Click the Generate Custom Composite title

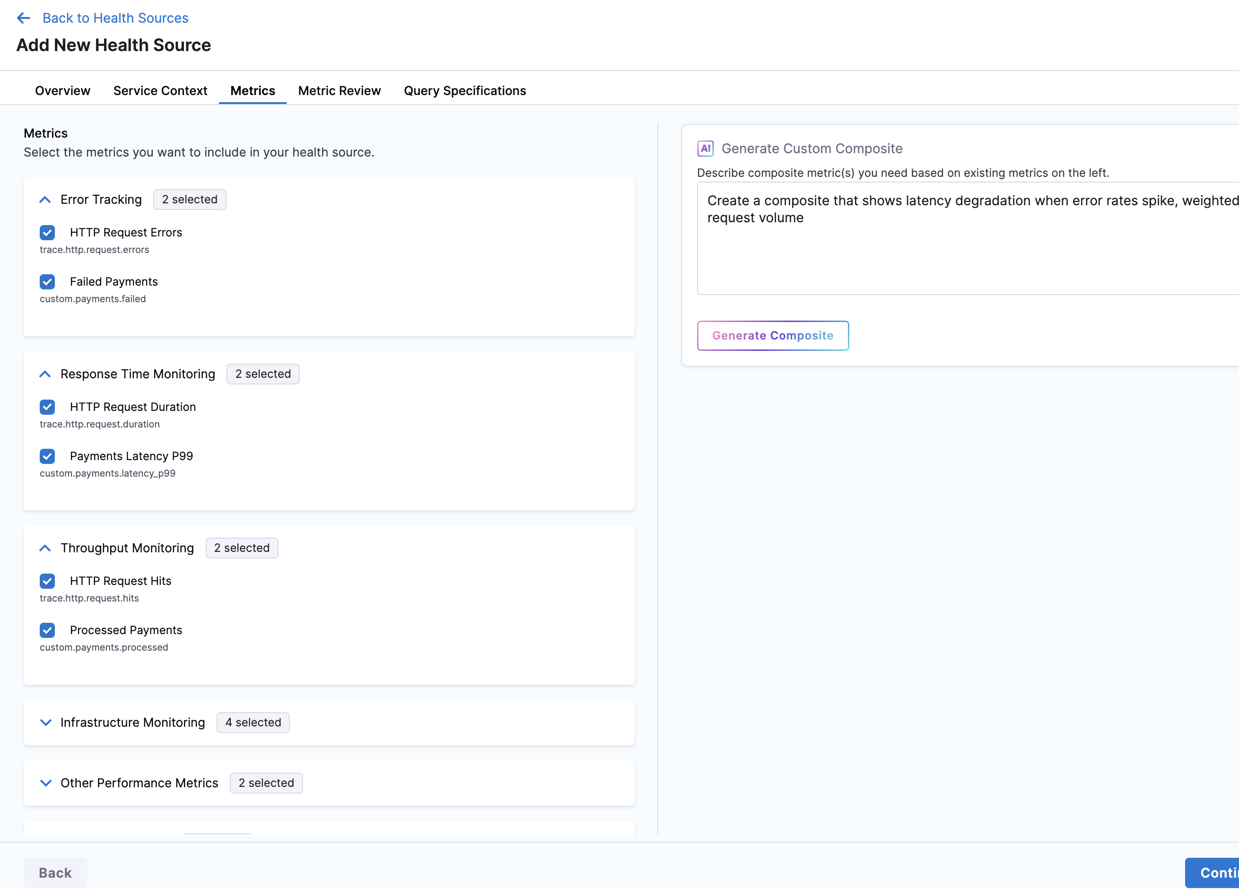pyautogui.click(x=812, y=148)
